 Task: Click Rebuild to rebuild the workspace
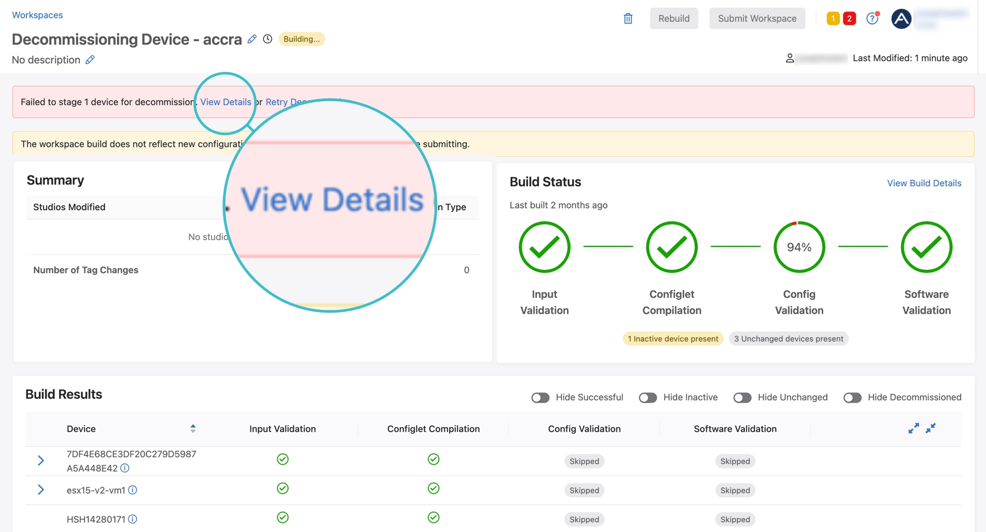(x=674, y=18)
